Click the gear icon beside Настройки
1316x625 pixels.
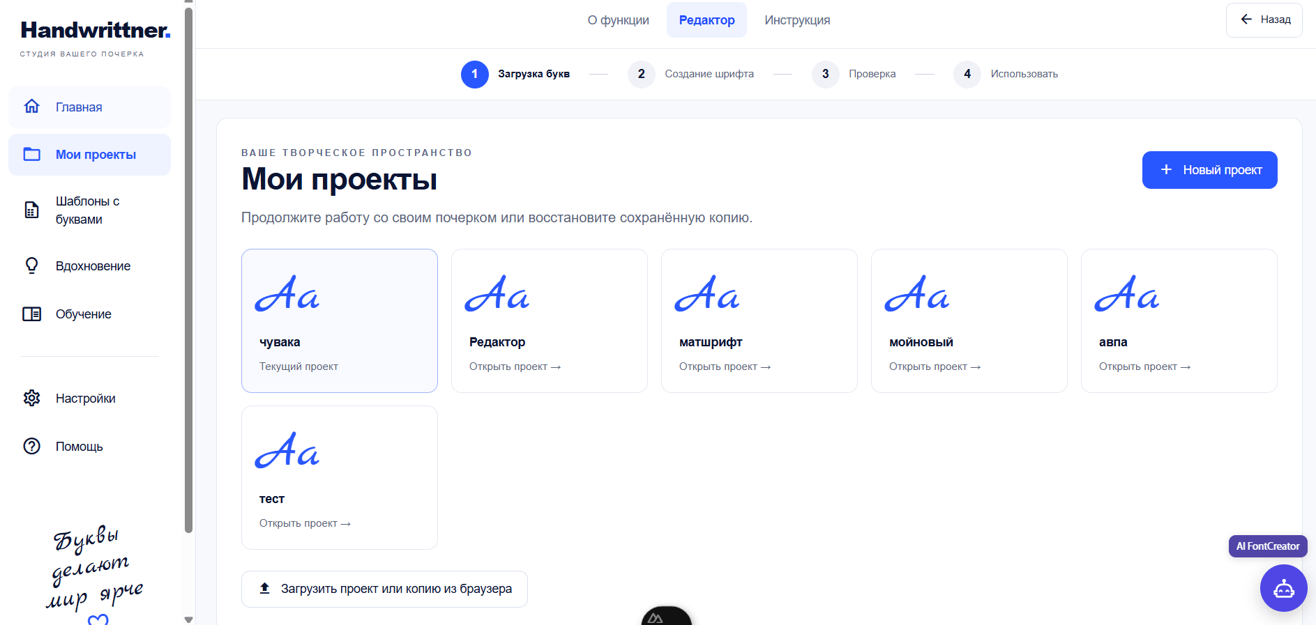[31, 398]
